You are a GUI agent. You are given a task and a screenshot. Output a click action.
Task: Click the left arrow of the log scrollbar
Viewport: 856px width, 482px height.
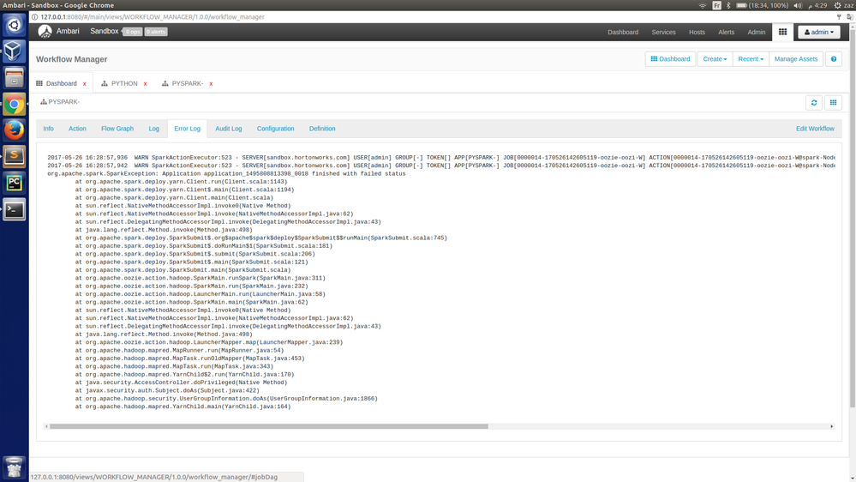[46, 426]
